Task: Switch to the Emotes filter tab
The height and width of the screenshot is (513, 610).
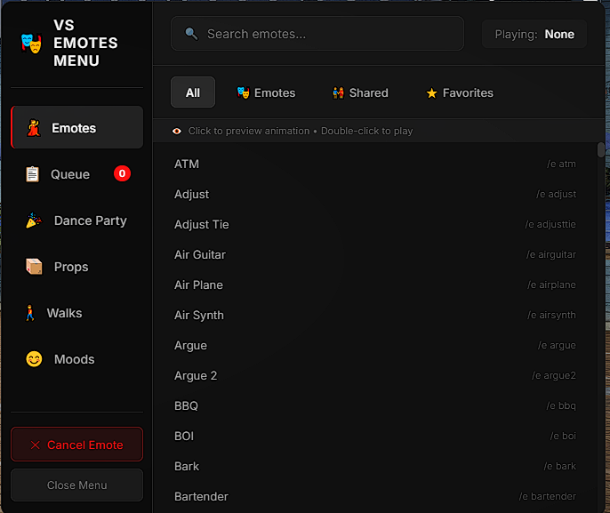Action: (266, 92)
